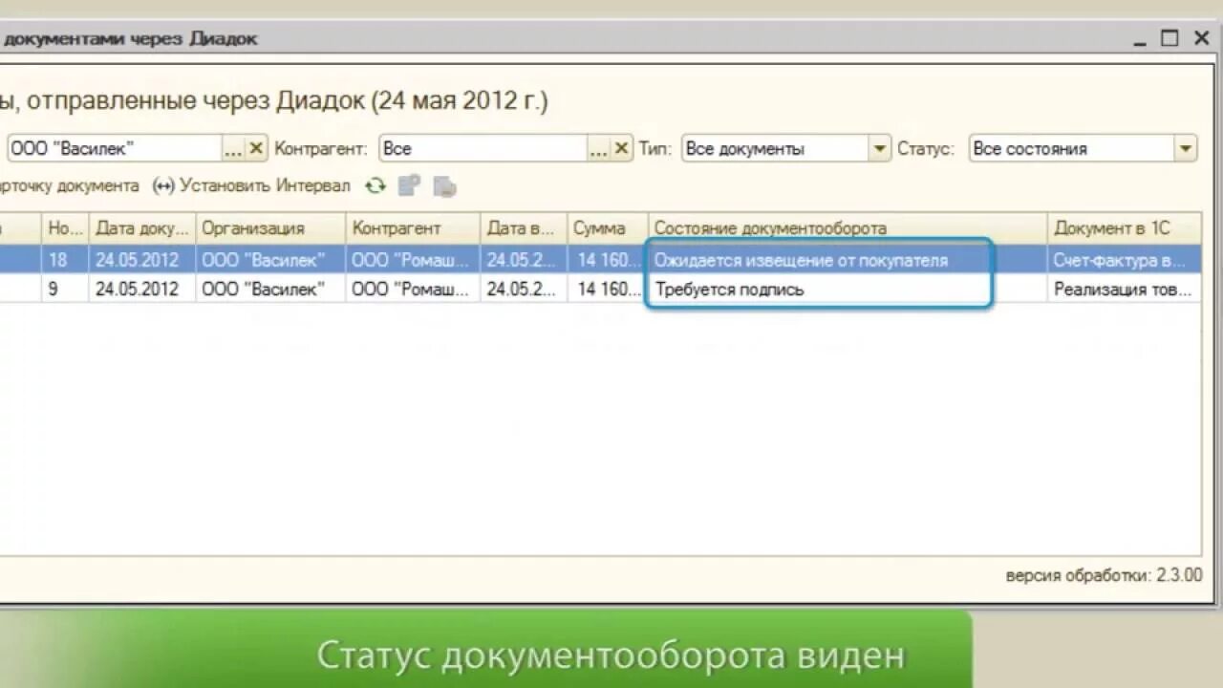Click the Счет-фактура в... document cell
This screenshot has width=1223, height=688.
point(1125,260)
